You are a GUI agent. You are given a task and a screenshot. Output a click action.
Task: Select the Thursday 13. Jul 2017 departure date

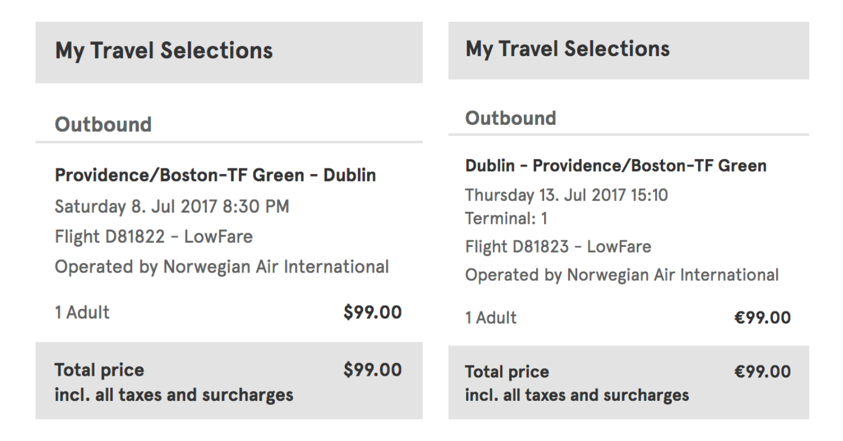[x=566, y=195]
